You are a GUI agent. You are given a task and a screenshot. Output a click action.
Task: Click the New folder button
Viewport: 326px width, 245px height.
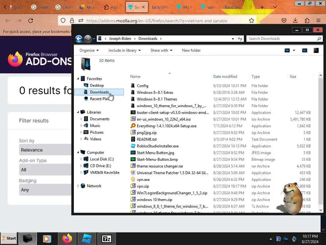pyautogui.click(x=191, y=50)
